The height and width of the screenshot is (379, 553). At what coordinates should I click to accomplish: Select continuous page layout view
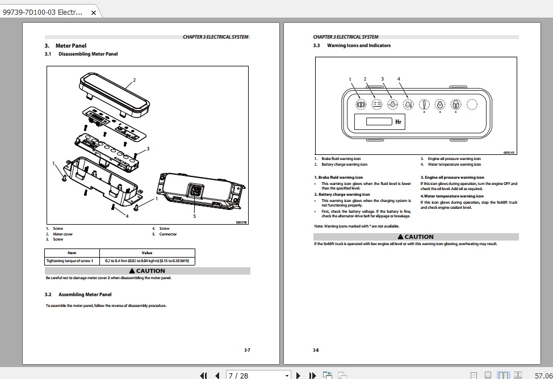(x=488, y=375)
